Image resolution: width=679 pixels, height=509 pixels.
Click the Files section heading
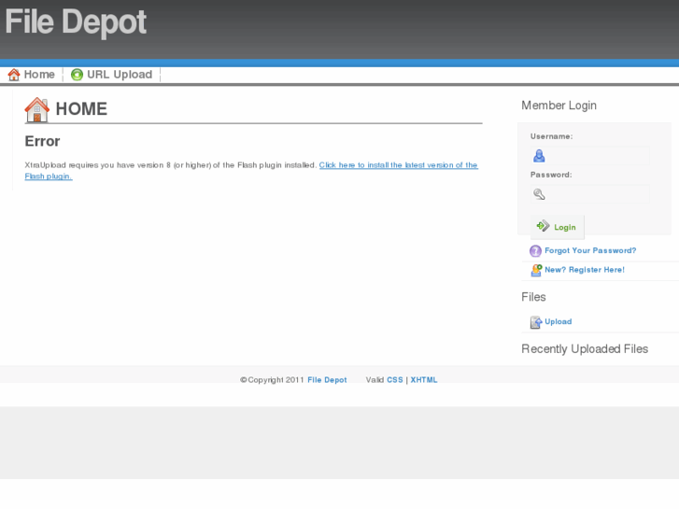coord(533,297)
